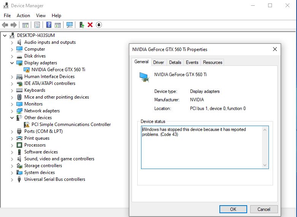Click warning icon beside PCI Simple Communications Controller

coord(27,124)
